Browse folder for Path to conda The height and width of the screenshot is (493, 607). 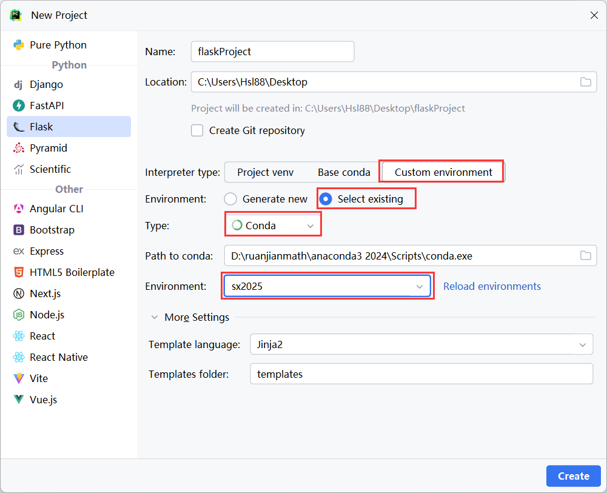585,255
